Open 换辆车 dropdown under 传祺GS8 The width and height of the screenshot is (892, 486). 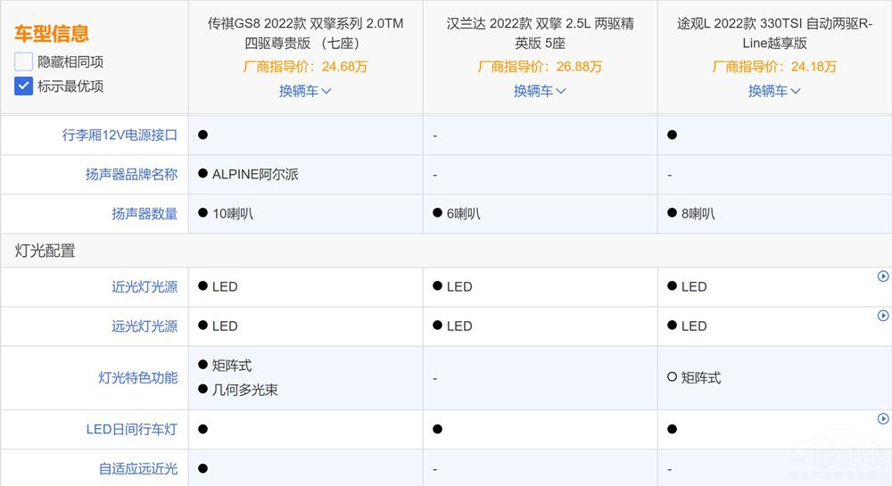click(305, 91)
